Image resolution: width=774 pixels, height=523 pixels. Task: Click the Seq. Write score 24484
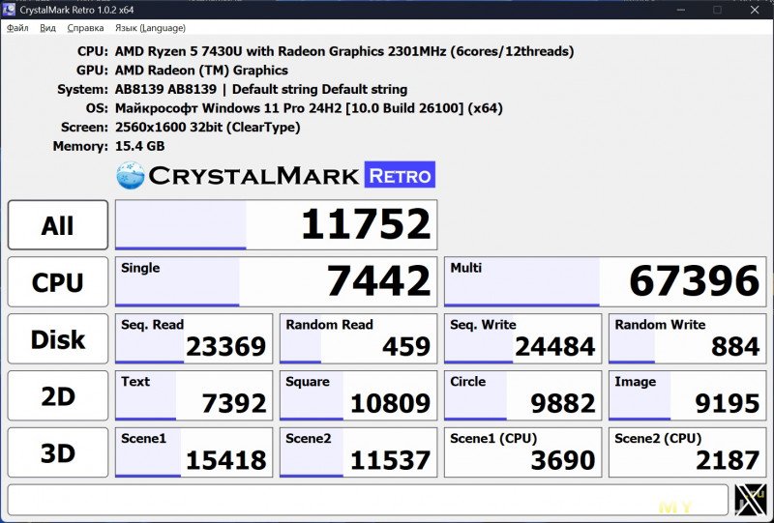(x=522, y=339)
